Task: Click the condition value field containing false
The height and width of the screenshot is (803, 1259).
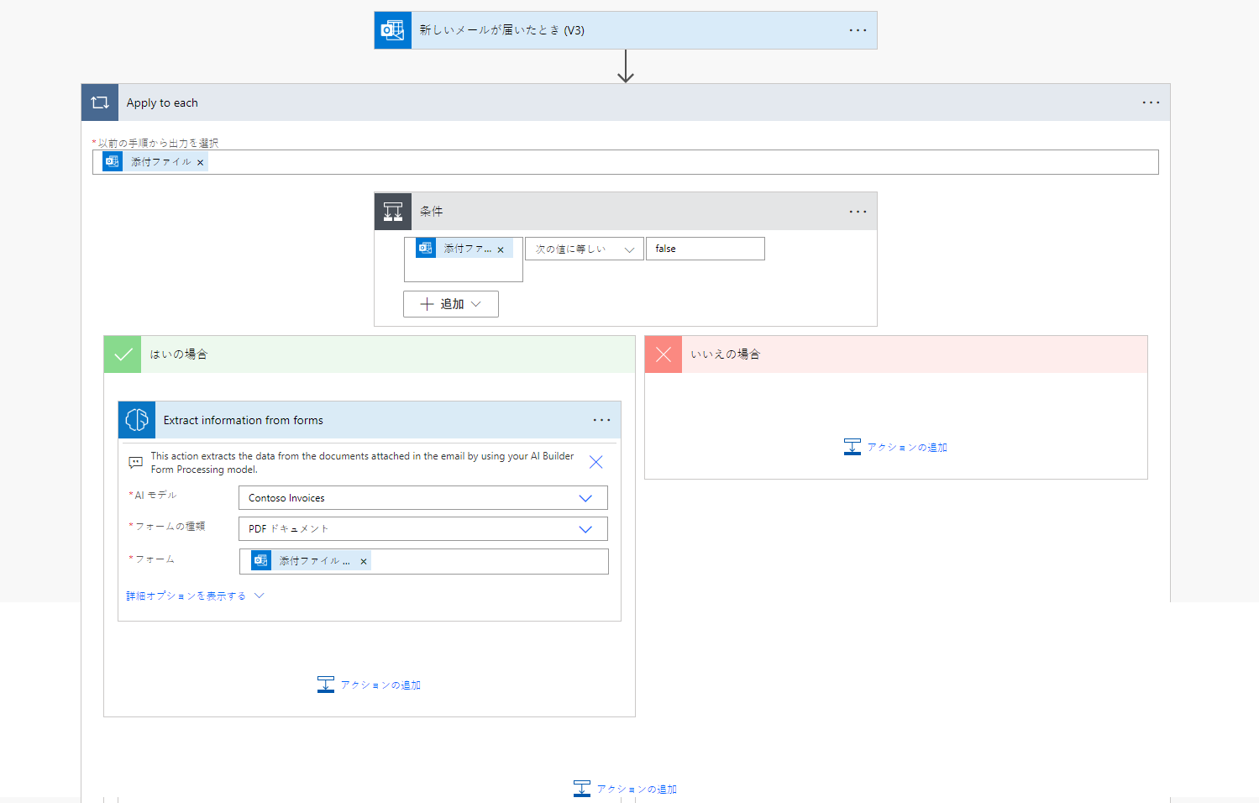Action: click(706, 249)
